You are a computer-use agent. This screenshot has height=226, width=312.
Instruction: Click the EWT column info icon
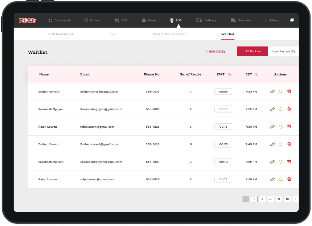(230, 74)
